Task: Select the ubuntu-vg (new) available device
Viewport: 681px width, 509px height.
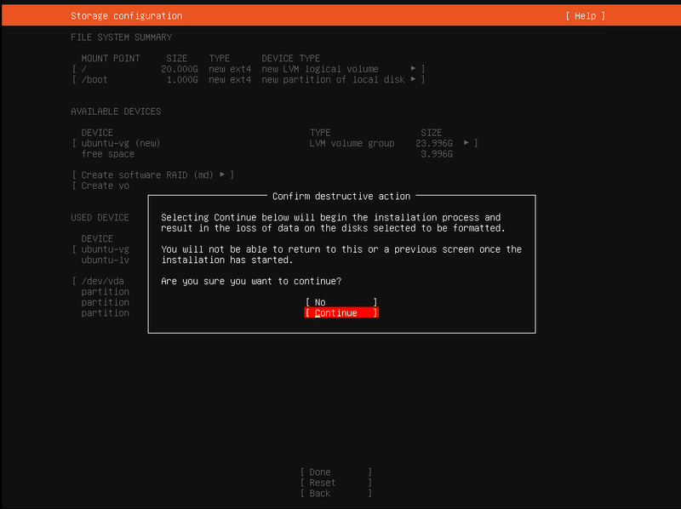Action: click(274, 143)
